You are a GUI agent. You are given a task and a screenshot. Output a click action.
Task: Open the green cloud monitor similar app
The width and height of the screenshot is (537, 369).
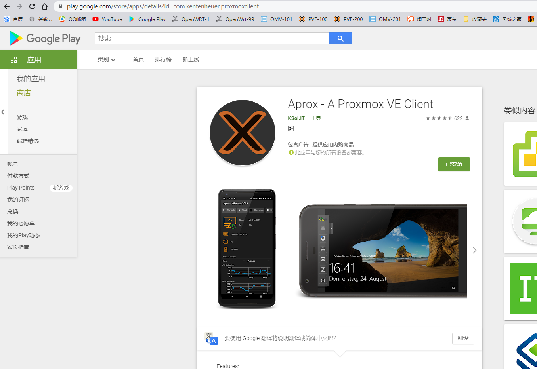tap(520, 221)
